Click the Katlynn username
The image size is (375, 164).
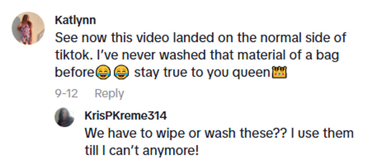[x=75, y=20]
